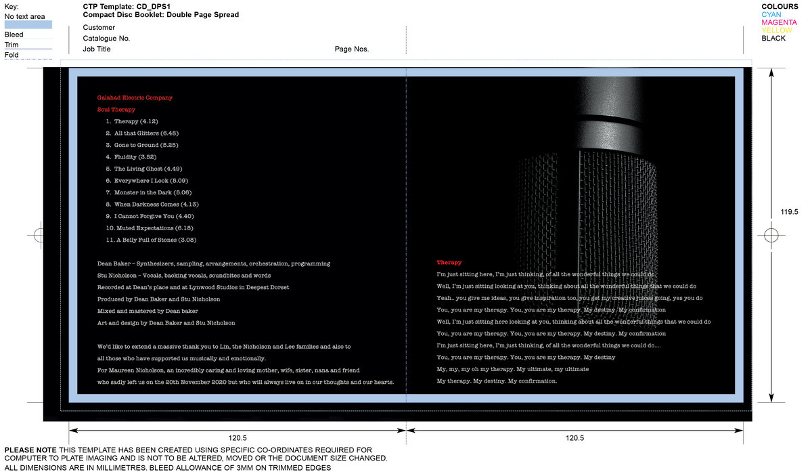The image size is (812, 472).
Task: Click the microphone image on right page
Action: pyautogui.click(x=609, y=169)
